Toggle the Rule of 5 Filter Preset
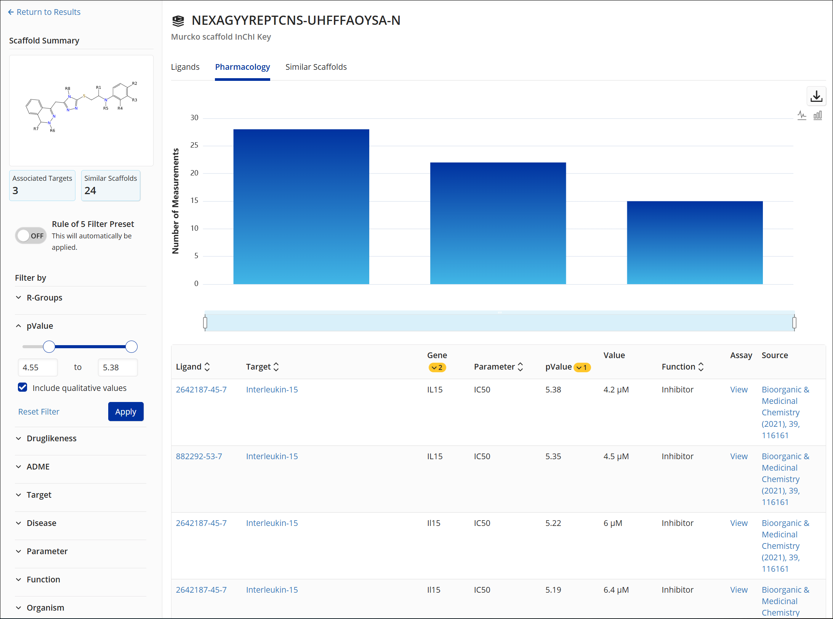 pyautogui.click(x=31, y=236)
